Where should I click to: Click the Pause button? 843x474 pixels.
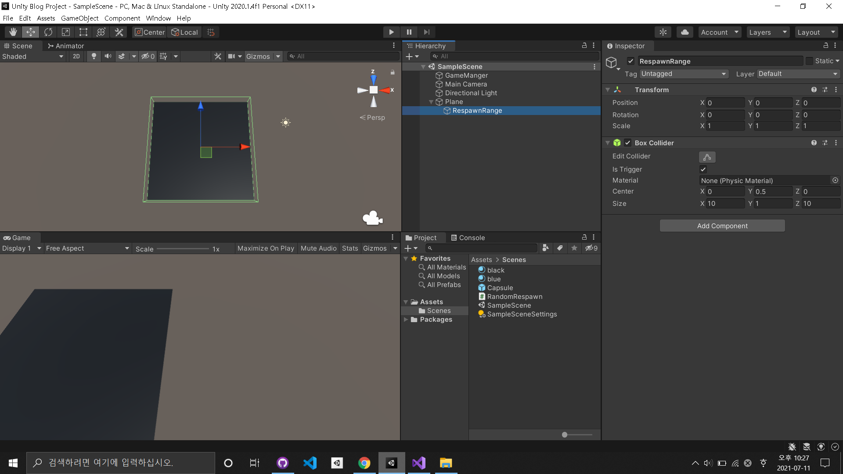[x=409, y=32]
